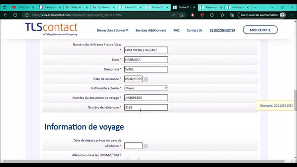The image size is (297, 167).
Task: Click the Date de départ prévue field
Action: click(x=134, y=146)
